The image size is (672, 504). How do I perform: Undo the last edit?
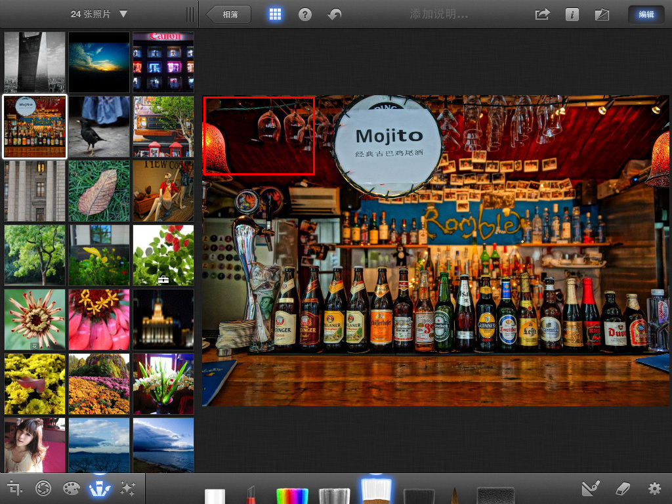335,14
